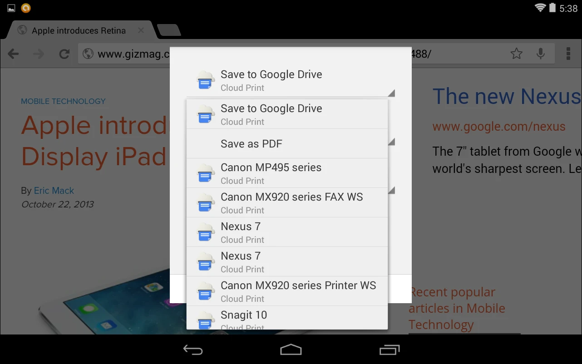
Task: Tap the Android home button
Action: tap(291, 349)
